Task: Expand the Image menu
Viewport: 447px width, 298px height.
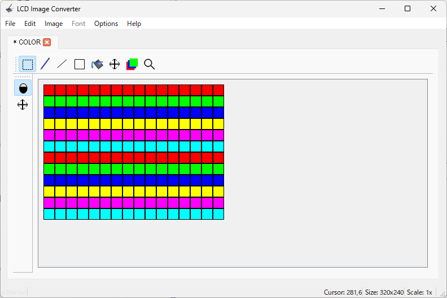Action: (54, 24)
